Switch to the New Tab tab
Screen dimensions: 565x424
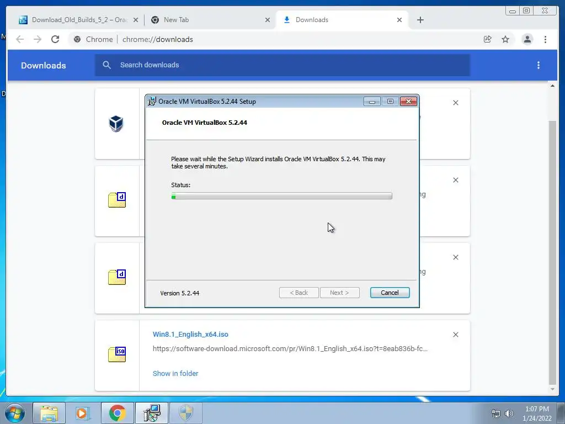click(x=211, y=20)
